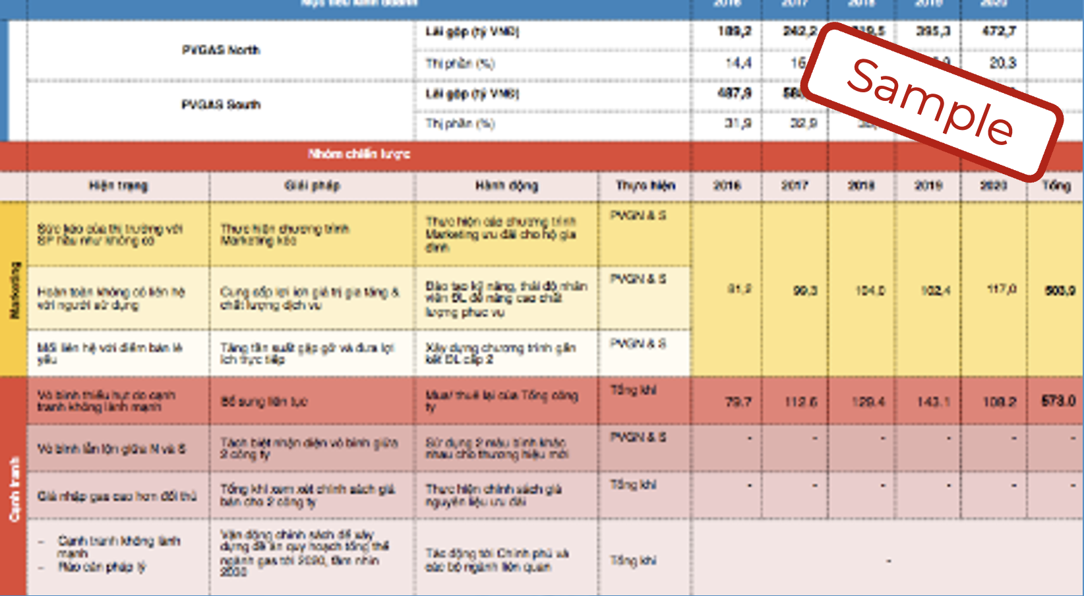Click the 14,4 market share cell
The height and width of the screenshot is (596, 1084).
[738, 63]
